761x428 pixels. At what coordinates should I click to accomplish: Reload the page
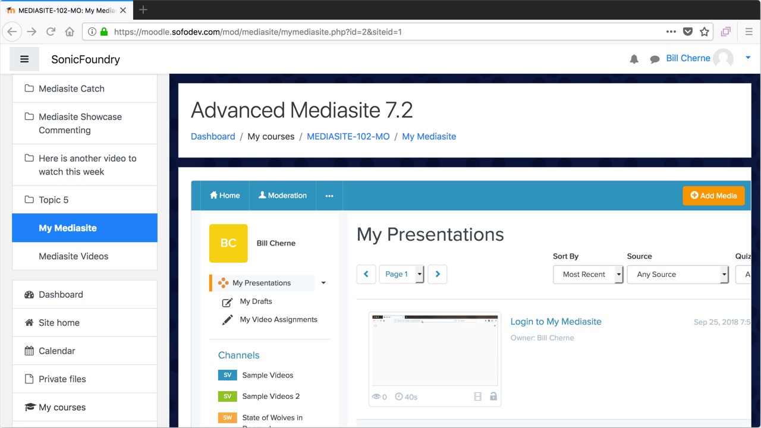pyautogui.click(x=51, y=32)
